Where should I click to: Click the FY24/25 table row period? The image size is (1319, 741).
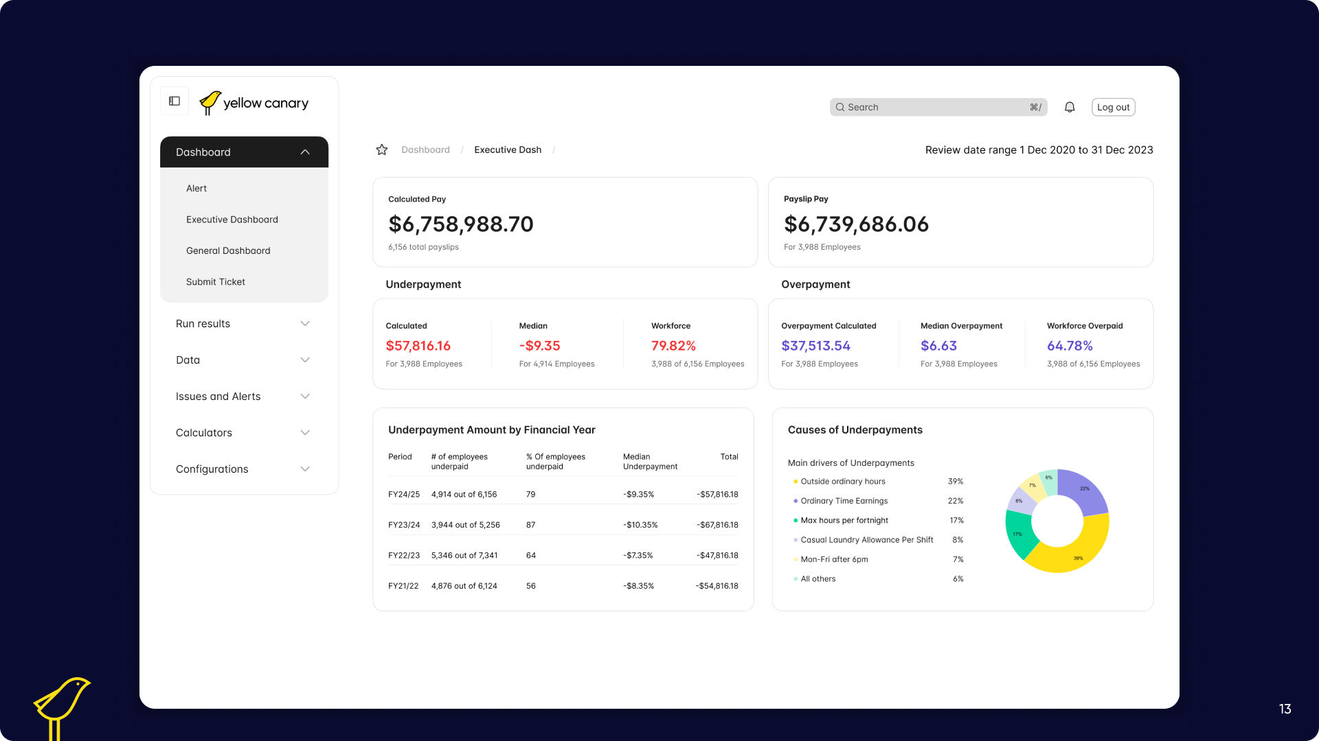tap(404, 494)
